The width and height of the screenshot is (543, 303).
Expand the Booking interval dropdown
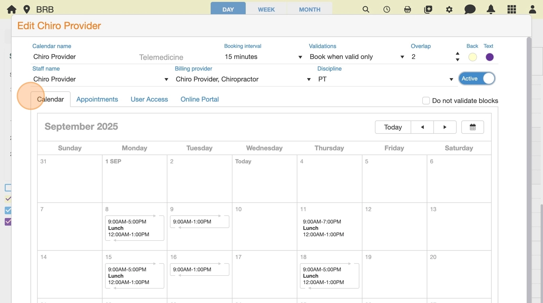click(263, 57)
